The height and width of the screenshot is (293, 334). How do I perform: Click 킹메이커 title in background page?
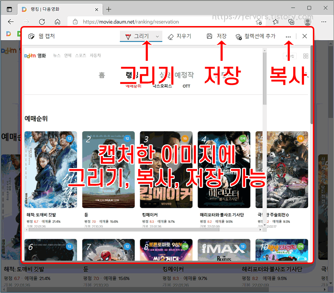click(x=173, y=269)
